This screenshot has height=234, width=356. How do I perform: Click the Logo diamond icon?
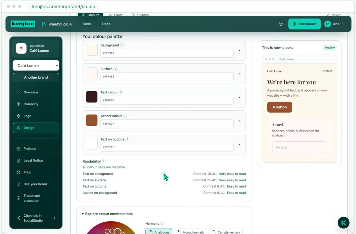(18, 116)
